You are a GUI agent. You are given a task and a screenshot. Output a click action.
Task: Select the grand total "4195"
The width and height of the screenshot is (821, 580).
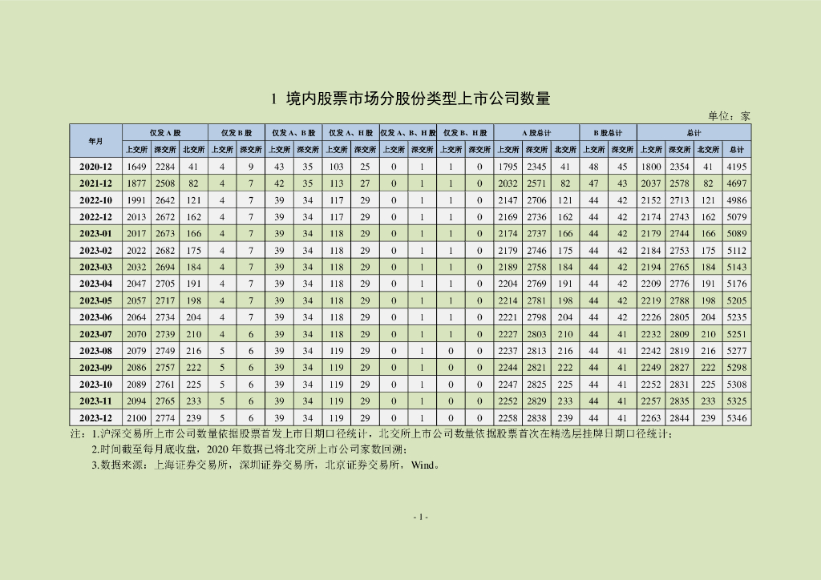(737, 167)
